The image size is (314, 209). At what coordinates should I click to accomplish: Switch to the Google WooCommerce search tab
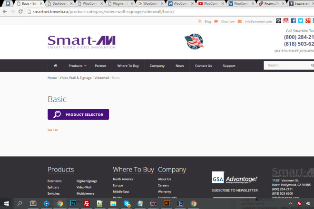coord(150,3)
